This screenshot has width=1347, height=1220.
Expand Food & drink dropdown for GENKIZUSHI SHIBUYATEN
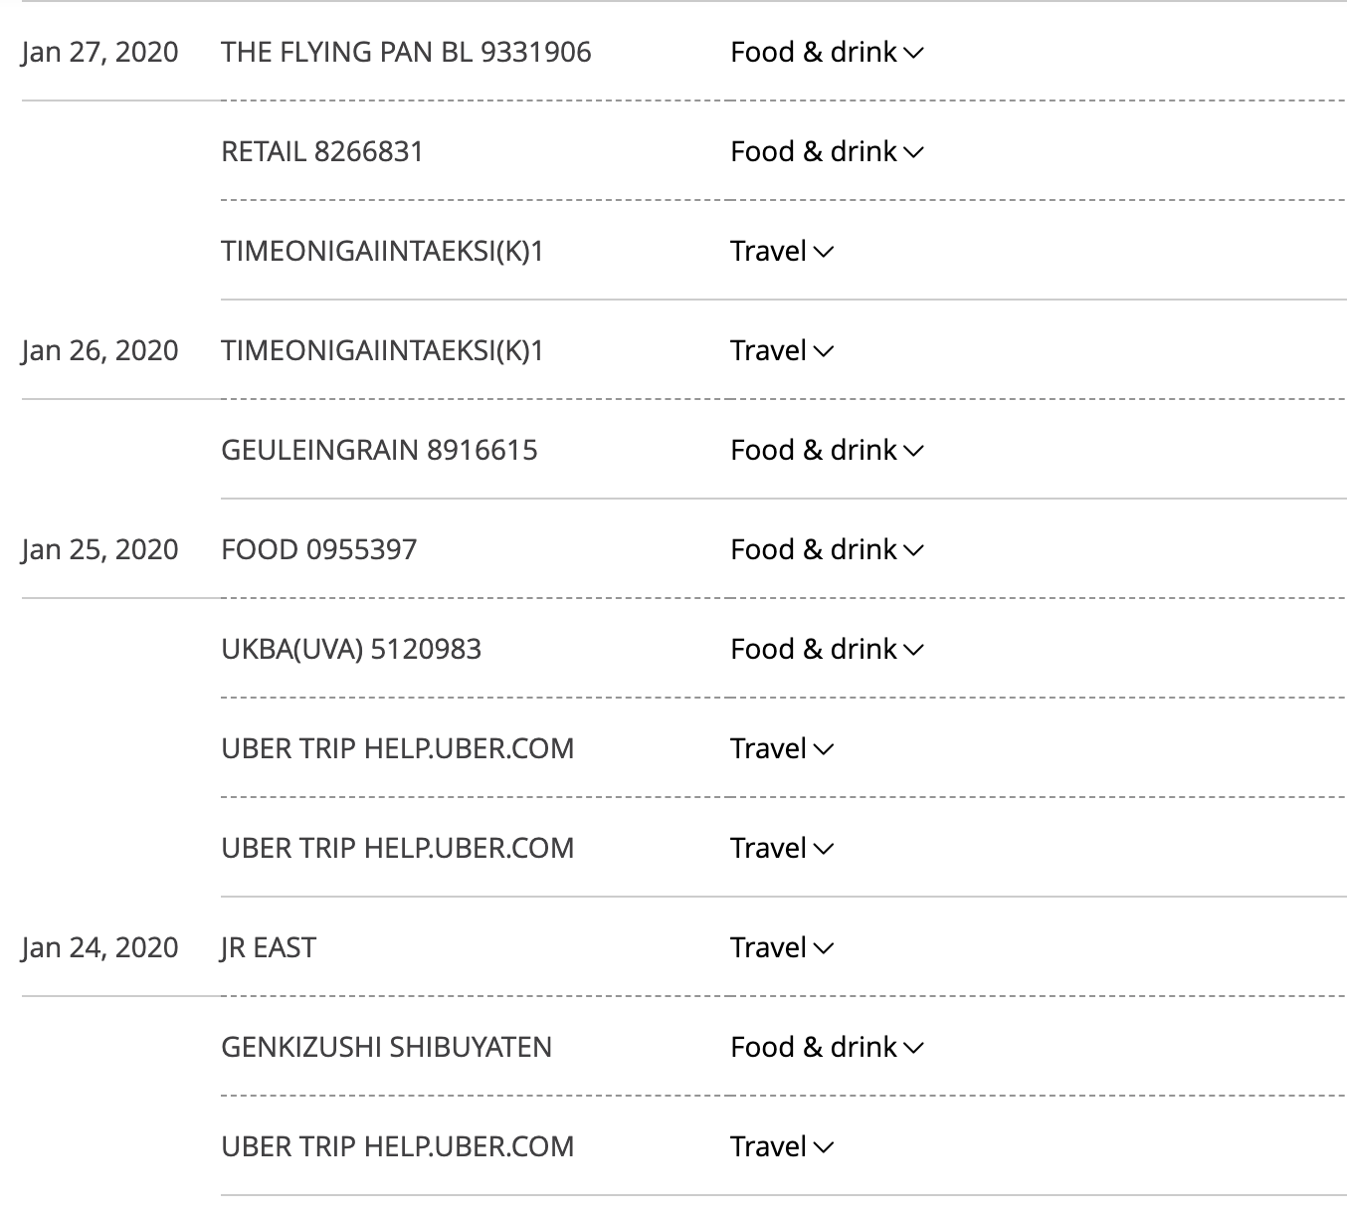point(827,1048)
